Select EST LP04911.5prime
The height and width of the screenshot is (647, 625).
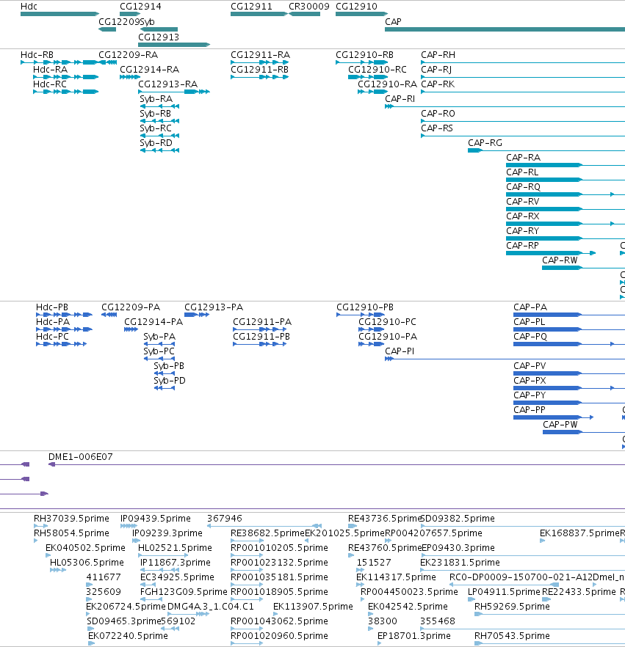point(470,599)
